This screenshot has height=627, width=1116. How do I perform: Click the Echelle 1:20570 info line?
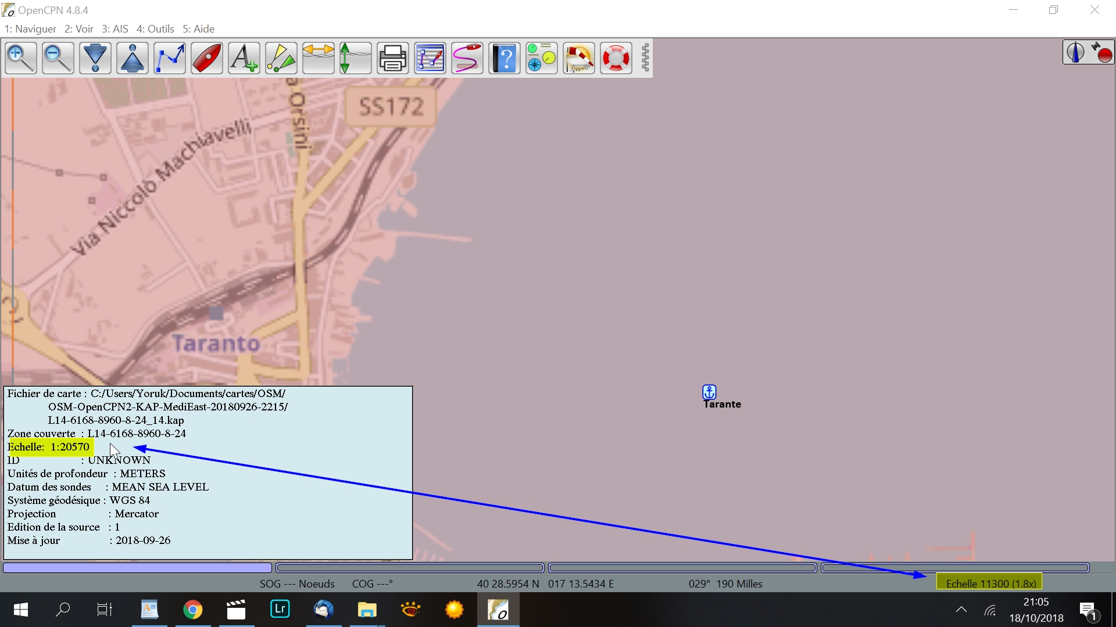(49, 447)
